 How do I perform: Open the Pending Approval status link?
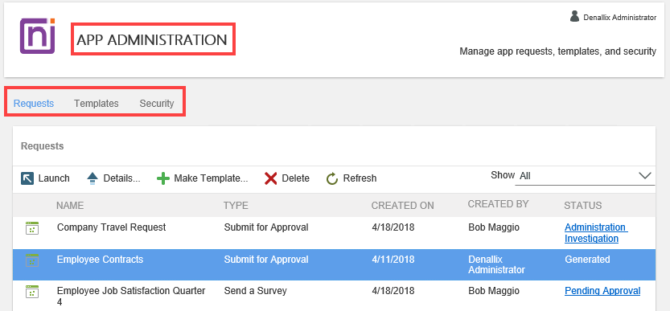602,291
